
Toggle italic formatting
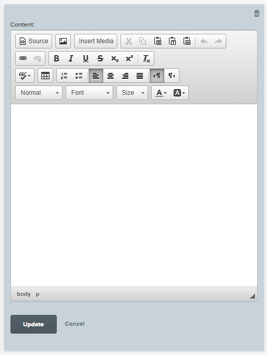pos(71,58)
